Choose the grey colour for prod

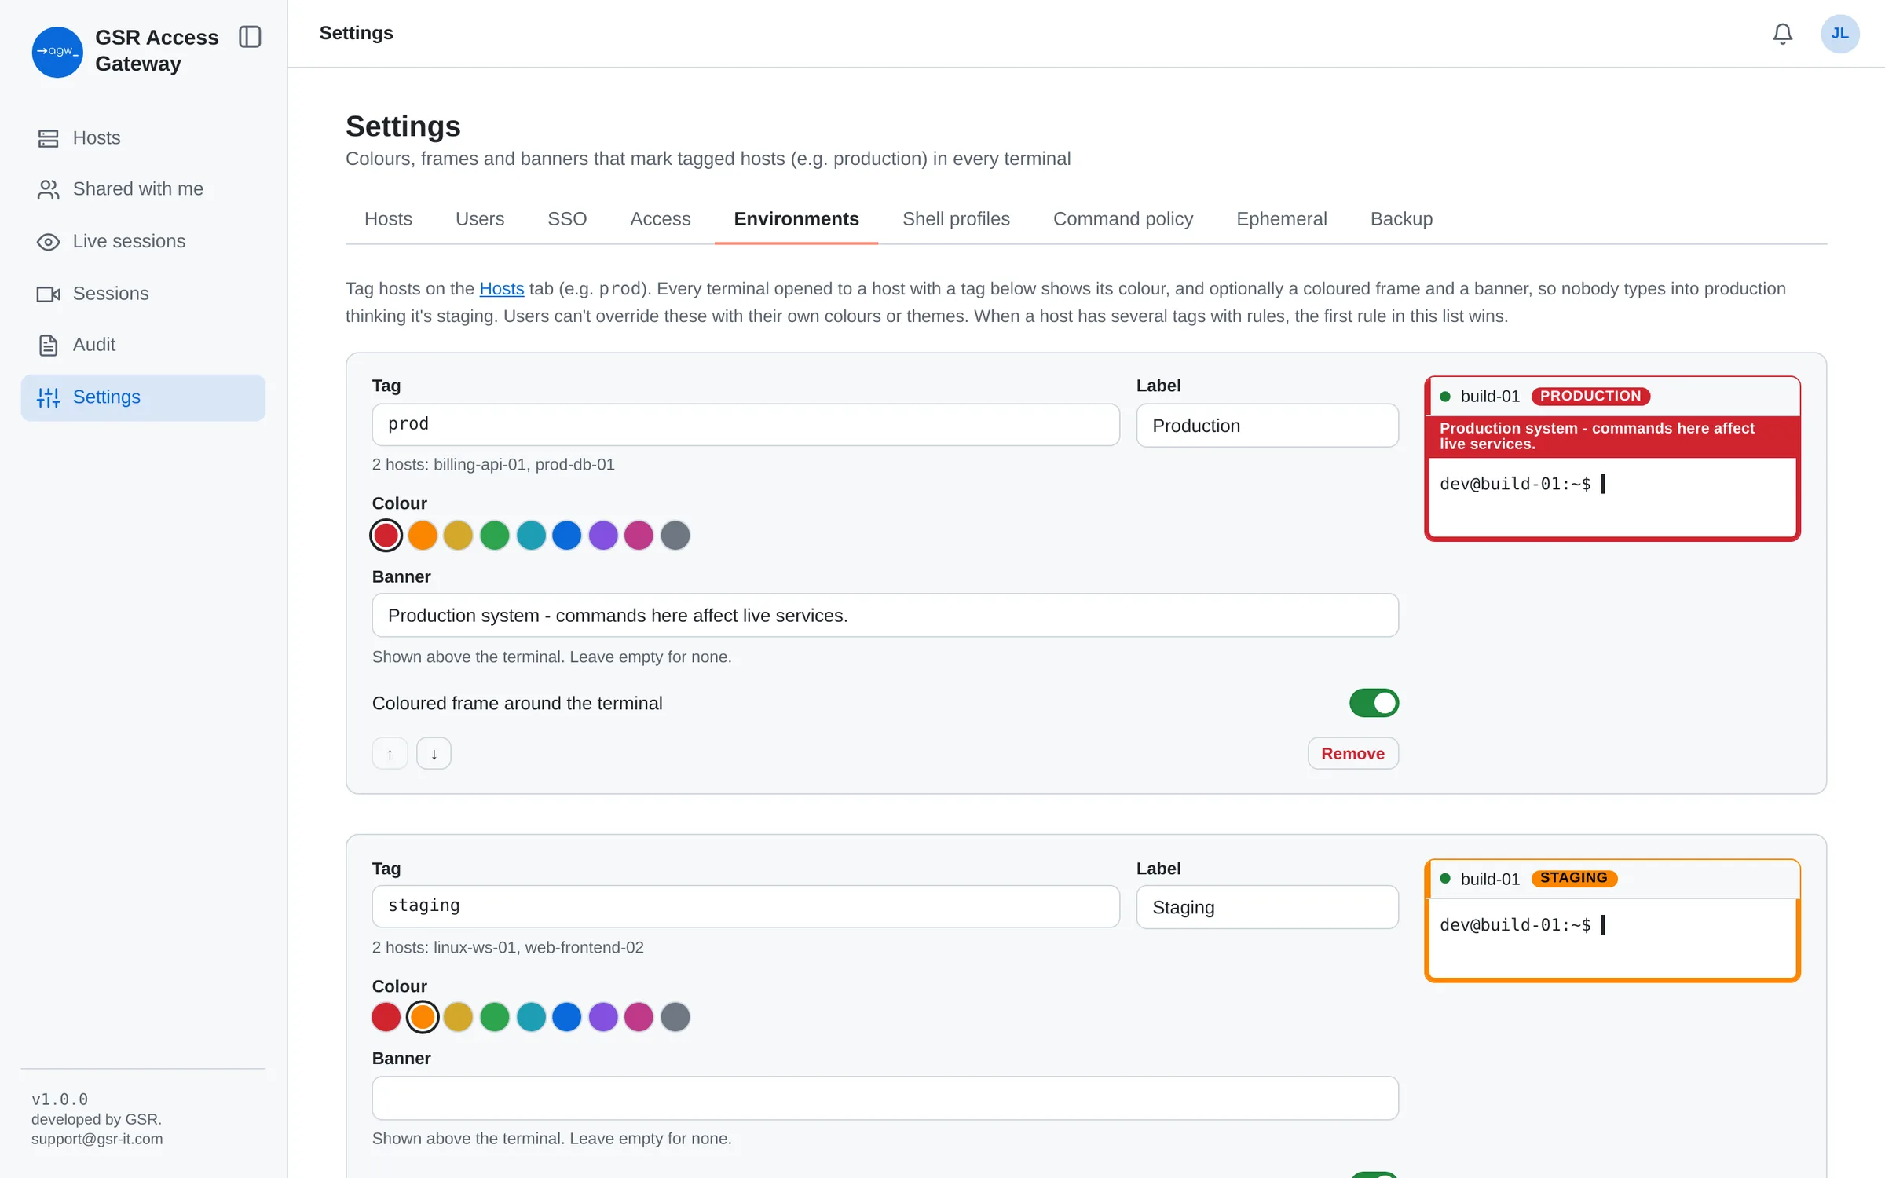675,536
